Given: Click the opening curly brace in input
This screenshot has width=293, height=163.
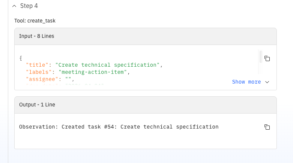Looking at the screenshot, I should 21,58.
